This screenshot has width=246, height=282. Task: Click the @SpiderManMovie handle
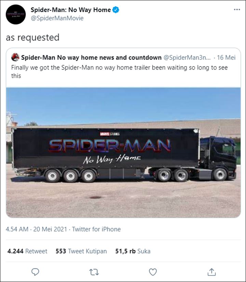pos(57,18)
